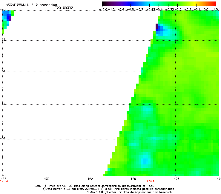Click the note line about data buffer
Screen dimensions: 221x194
108,189
